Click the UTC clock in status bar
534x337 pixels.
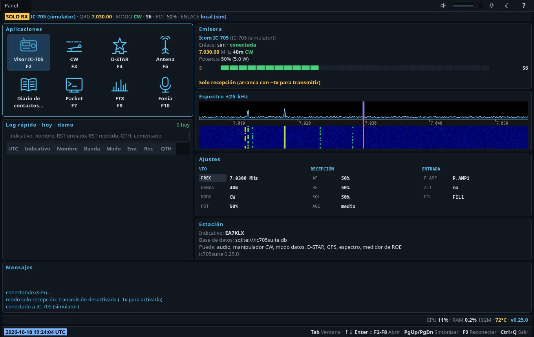[35, 332]
